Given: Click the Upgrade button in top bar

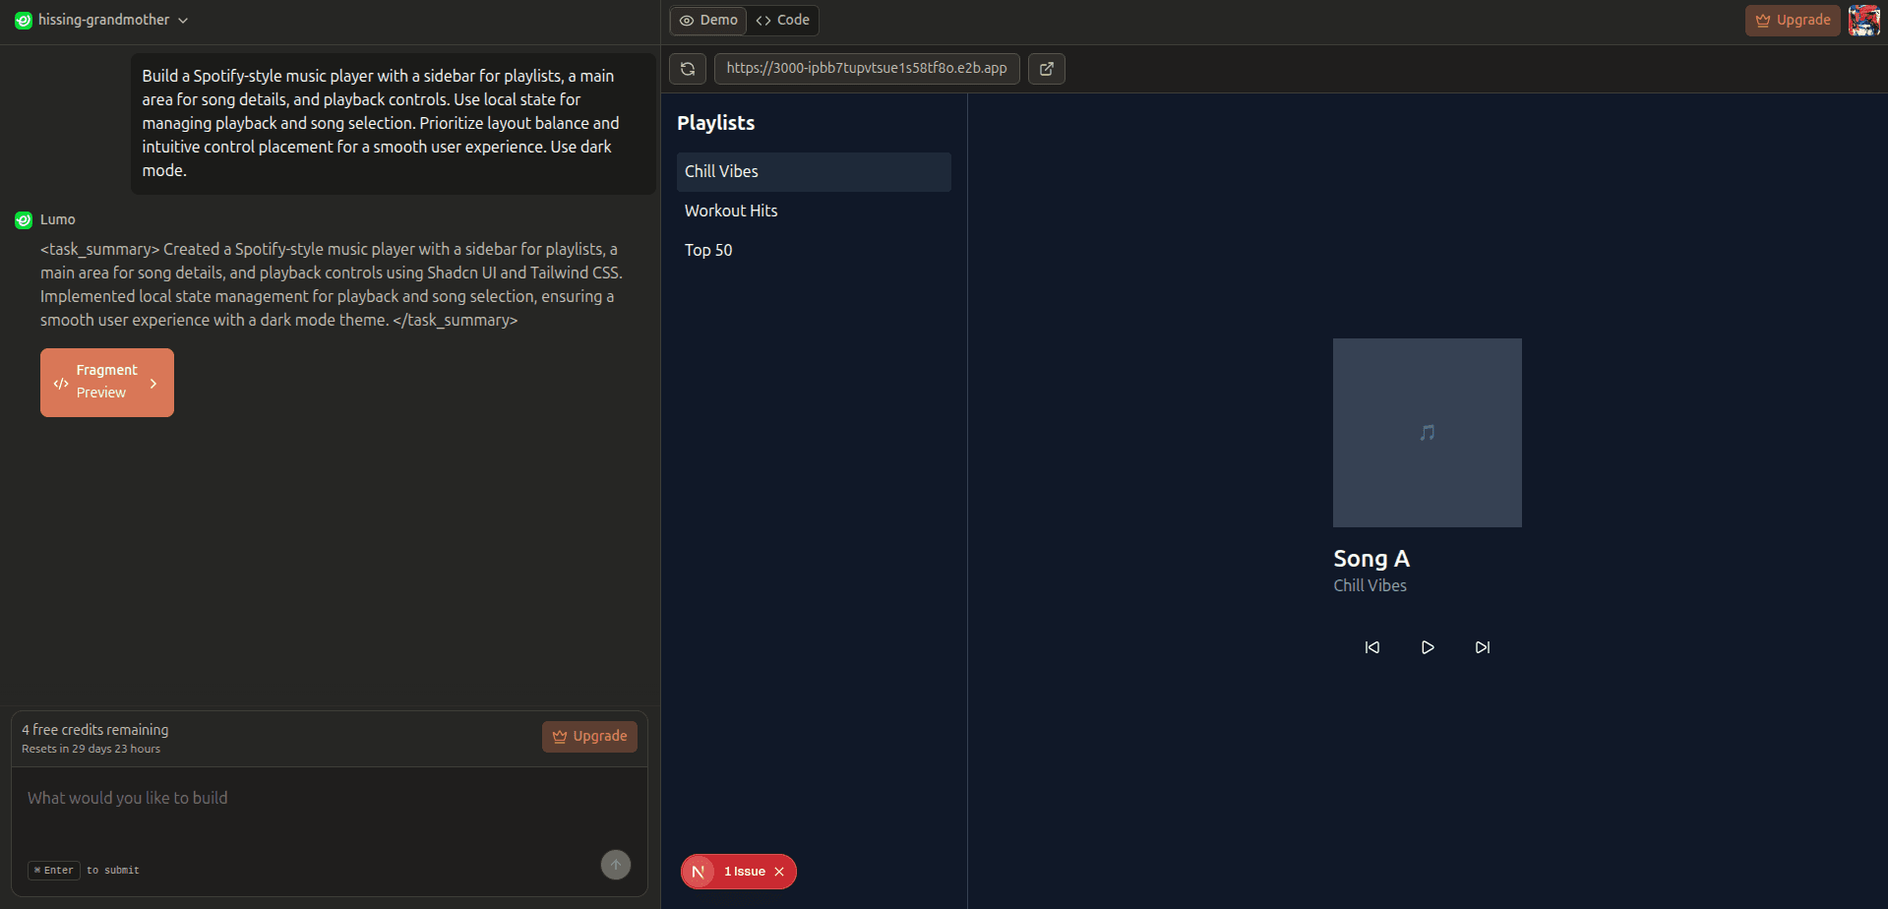Looking at the screenshot, I should tap(1792, 20).
